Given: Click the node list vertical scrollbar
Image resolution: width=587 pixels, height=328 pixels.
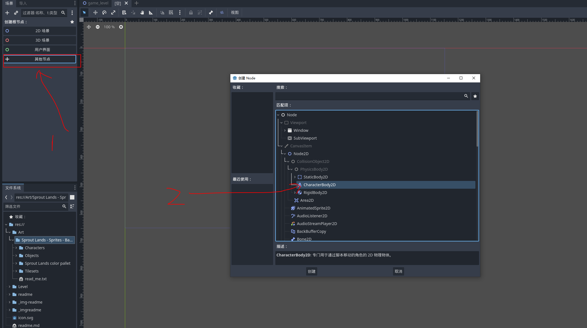Looking at the screenshot, I should click(x=477, y=129).
